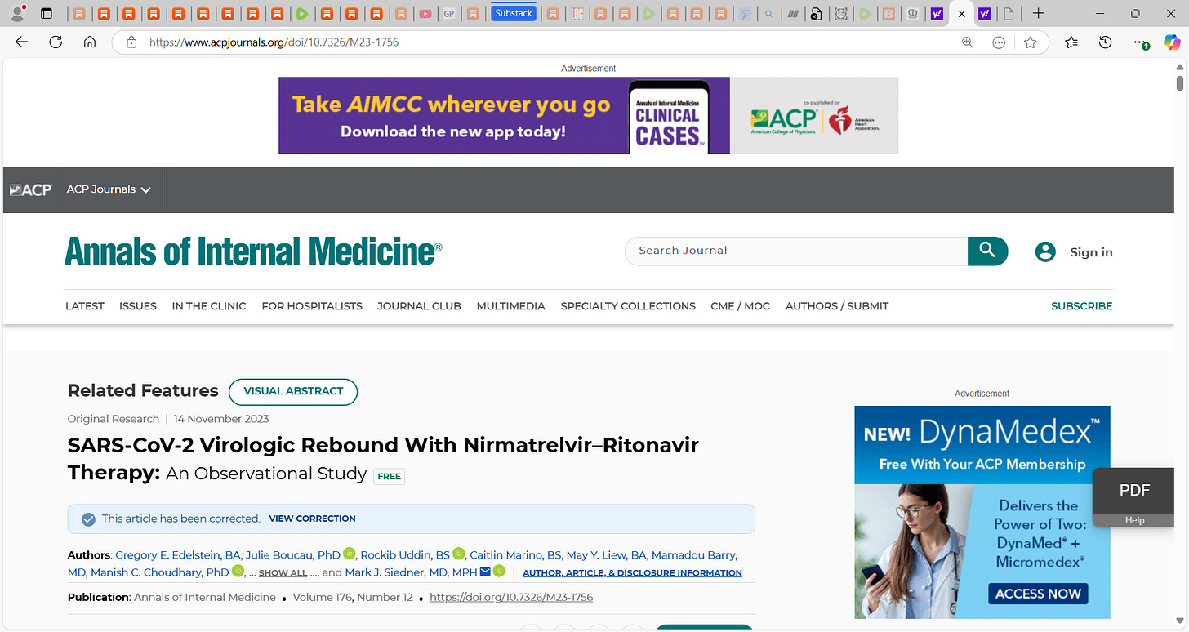Viewport: 1189px width, 632px height.
Task: Click the FREE badge beside the title
Action: coord(390,476)
